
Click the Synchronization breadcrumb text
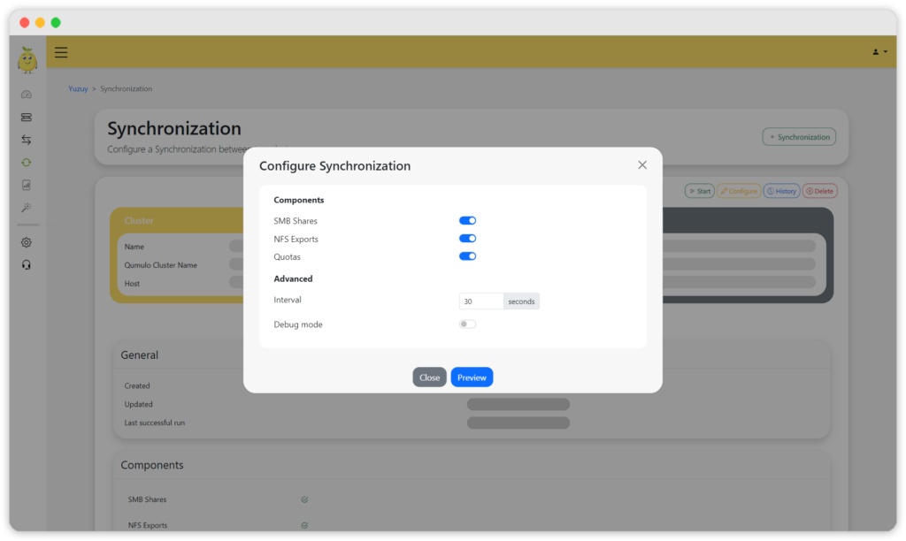(126, 89)
